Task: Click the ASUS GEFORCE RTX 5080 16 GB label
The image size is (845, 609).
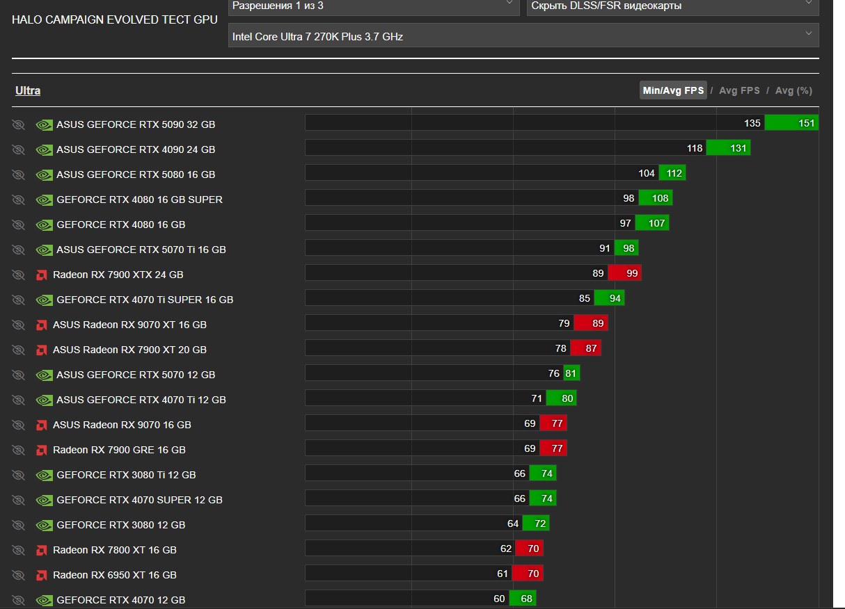Action: [136, 174]
